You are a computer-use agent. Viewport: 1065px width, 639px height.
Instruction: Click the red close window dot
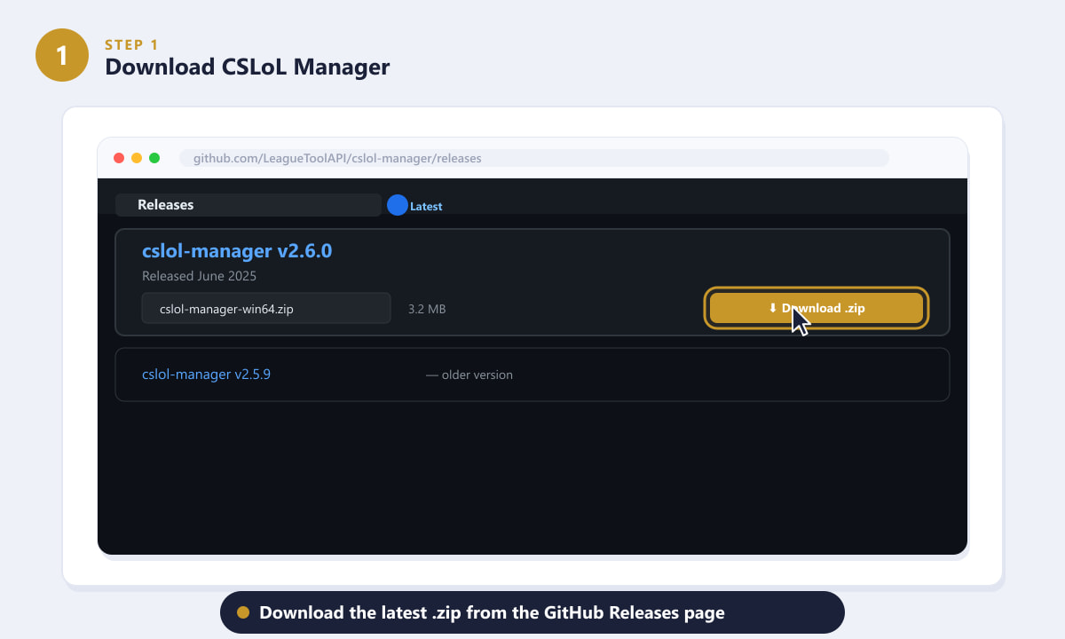pos(119,158)
